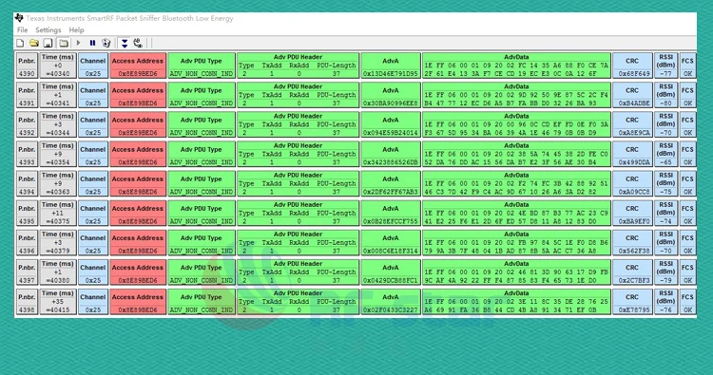This screenshot has height=375, width=713.
Task: Click Access Address cell of packet 4390
Action: tap(138, 66)
